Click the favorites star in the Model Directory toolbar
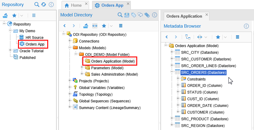 [x=104, y=26]
